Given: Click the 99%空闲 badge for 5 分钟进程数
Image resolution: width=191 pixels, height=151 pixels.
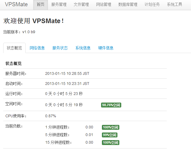Looking at the screenshot, I should pyautogui.click(x=110, y=135).
